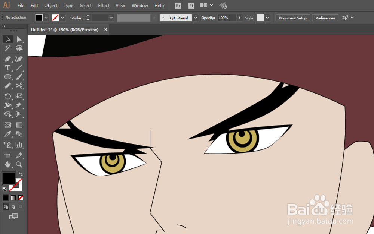Open the variable width profile dropdown

click(x=154, y=18)
